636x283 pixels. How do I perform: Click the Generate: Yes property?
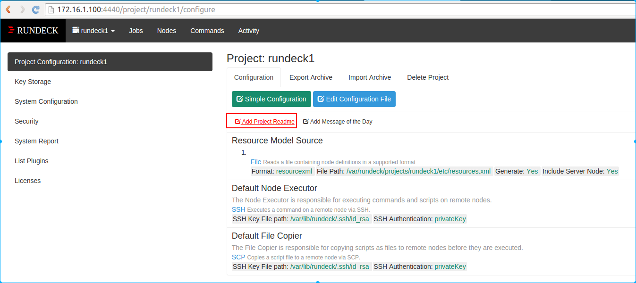[x=517, y=171]
